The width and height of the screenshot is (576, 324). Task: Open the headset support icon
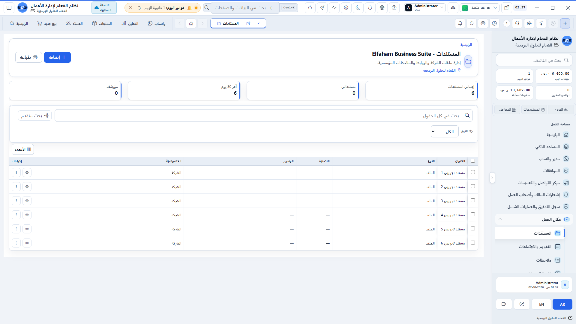coord(517,23)
